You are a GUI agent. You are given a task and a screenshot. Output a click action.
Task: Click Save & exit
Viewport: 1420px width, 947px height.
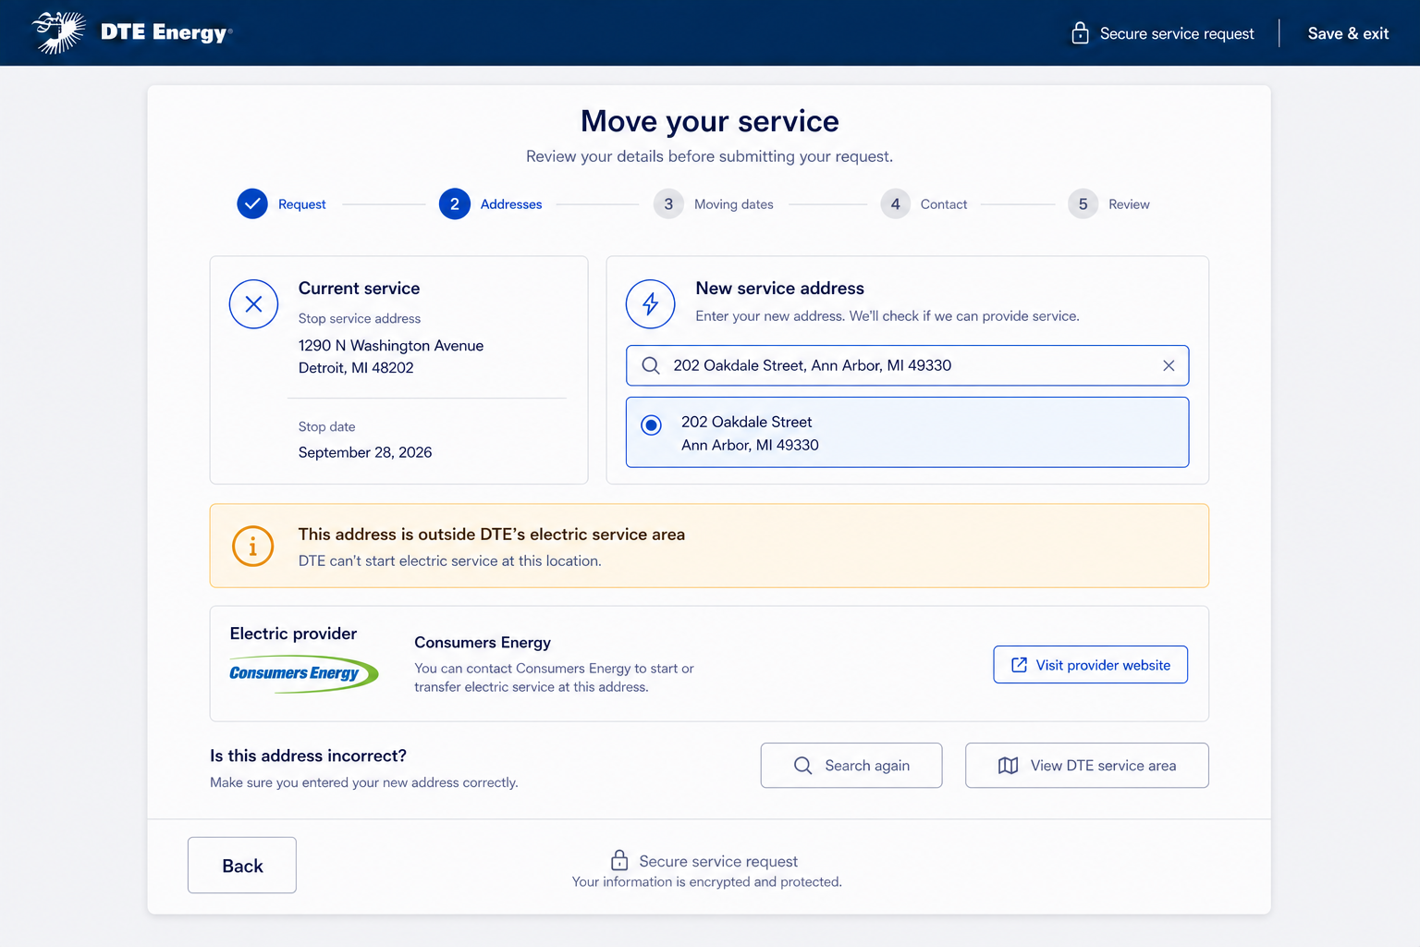1348,33
